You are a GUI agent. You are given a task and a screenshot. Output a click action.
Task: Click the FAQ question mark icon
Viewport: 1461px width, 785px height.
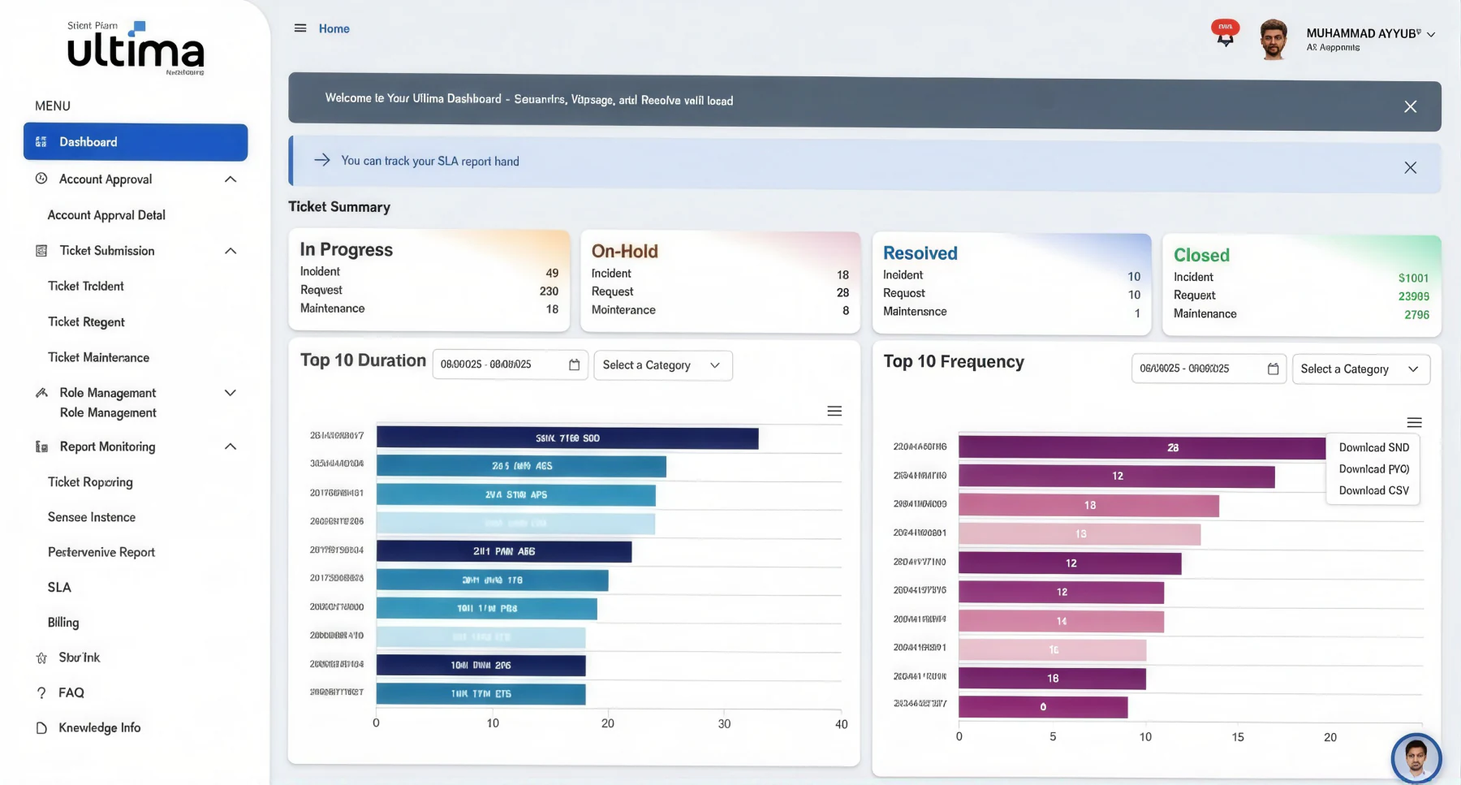coord(41,692)
